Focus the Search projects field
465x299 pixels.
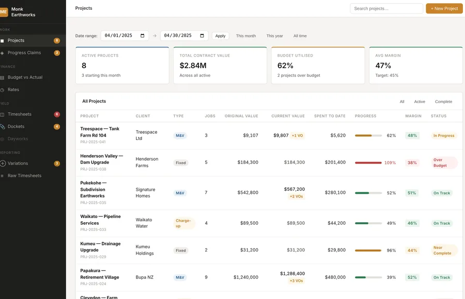pyautogui.click(x=386, y=9)
